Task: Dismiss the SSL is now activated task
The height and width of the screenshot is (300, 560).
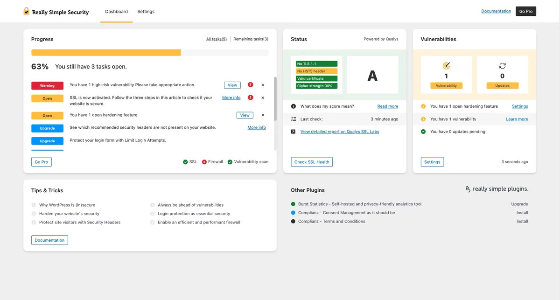Action: (x=263, y=98)
